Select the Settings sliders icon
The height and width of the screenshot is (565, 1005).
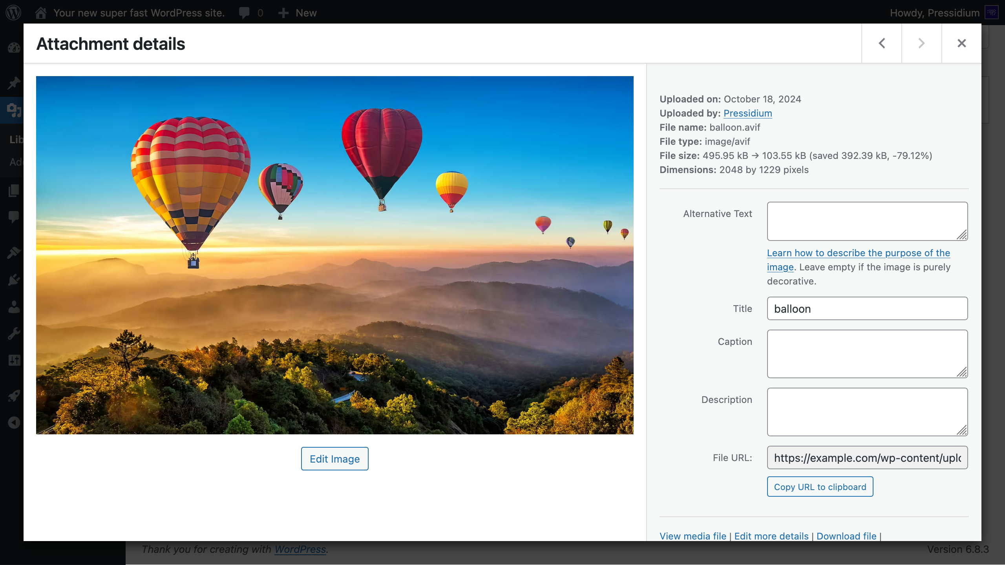[x=14, y=360]
